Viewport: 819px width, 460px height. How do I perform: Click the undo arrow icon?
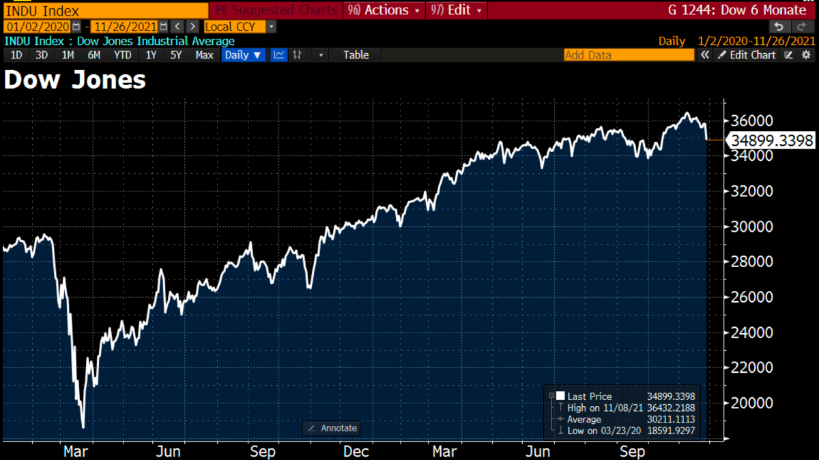tap(780, 27)
